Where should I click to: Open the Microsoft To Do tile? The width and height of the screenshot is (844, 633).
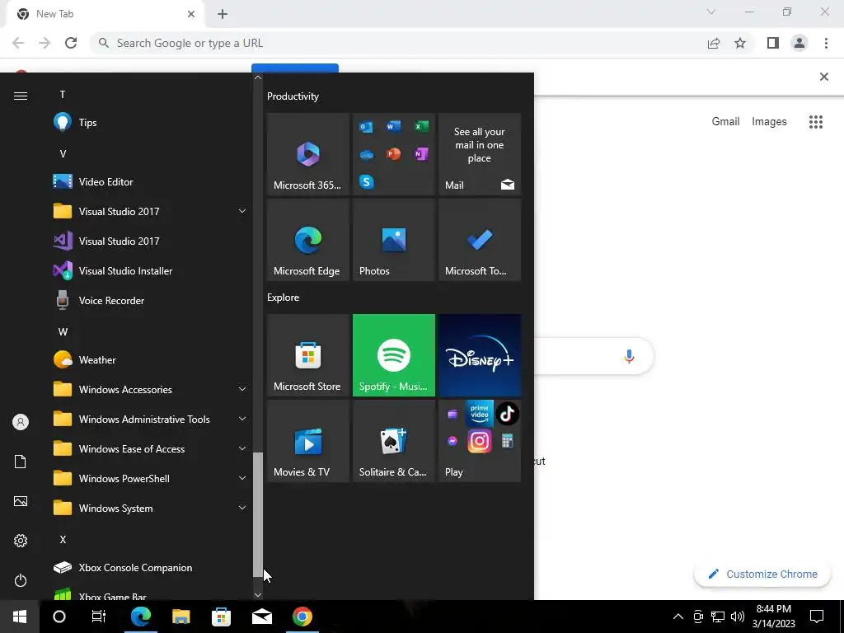click(x=479, y=240)
